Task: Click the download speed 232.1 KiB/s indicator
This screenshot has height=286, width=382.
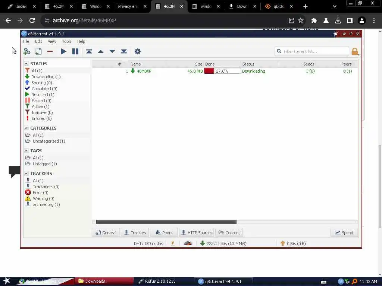Action: 223,243
